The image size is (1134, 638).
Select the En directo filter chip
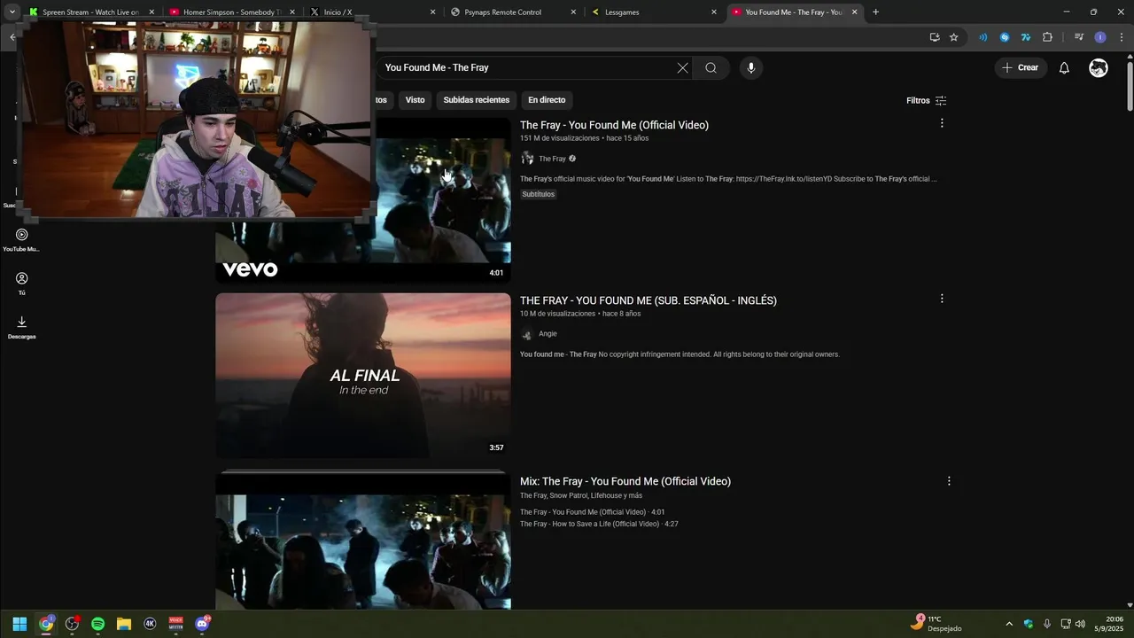click(547, 100)
